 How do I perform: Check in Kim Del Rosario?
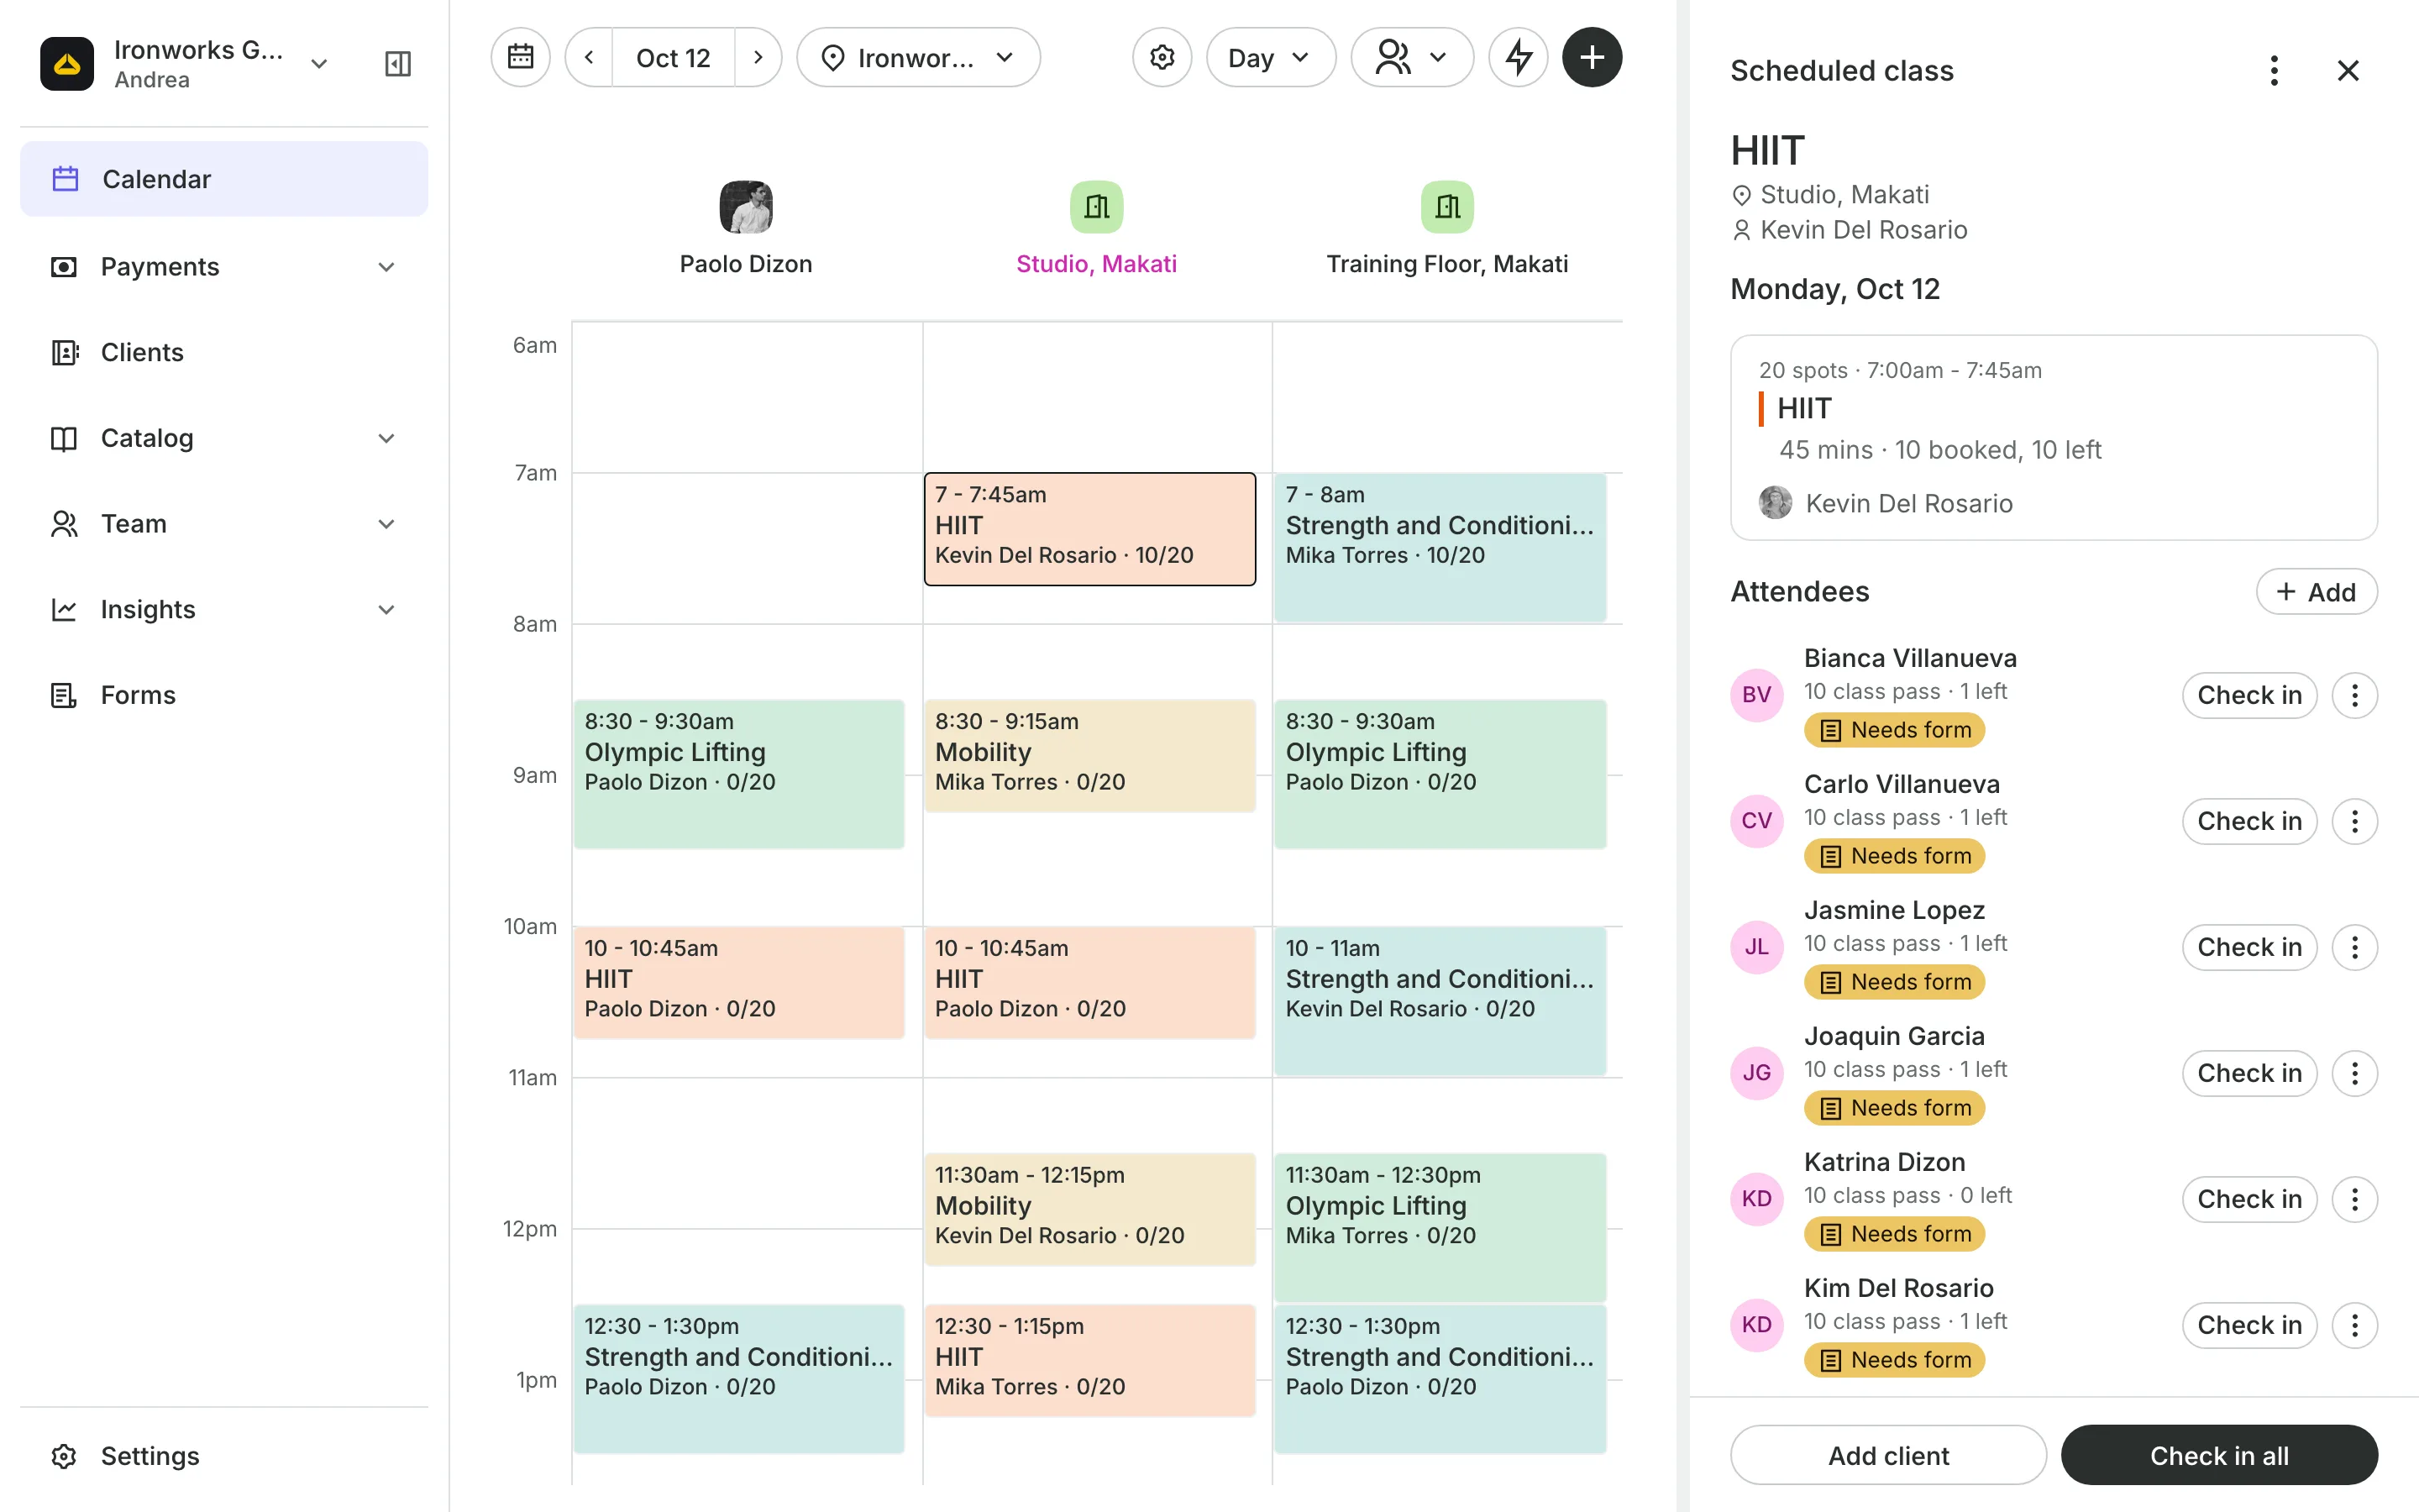point(2249,1325)
